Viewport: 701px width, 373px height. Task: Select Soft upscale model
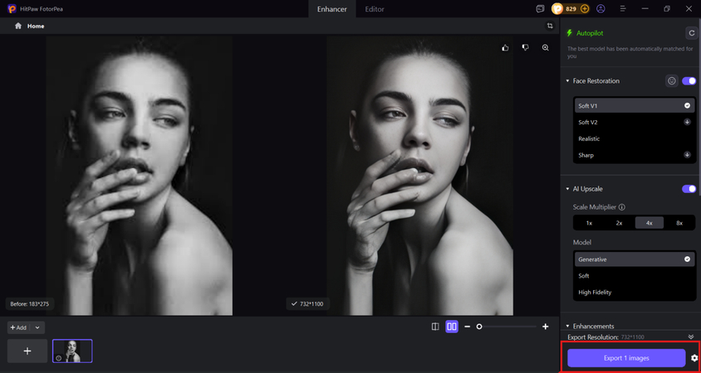[635, 276]
